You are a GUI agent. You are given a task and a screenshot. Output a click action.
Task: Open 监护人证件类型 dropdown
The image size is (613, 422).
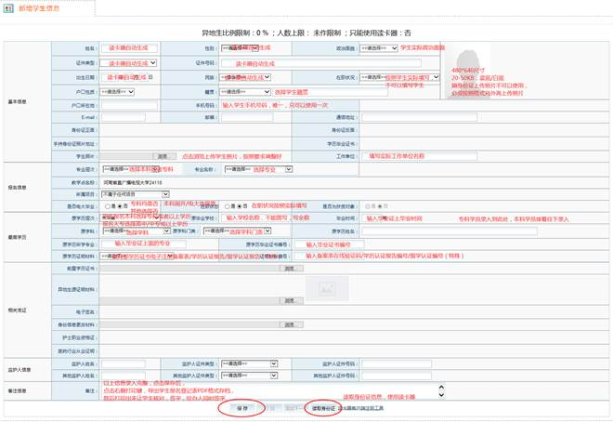tap(246, 364)
